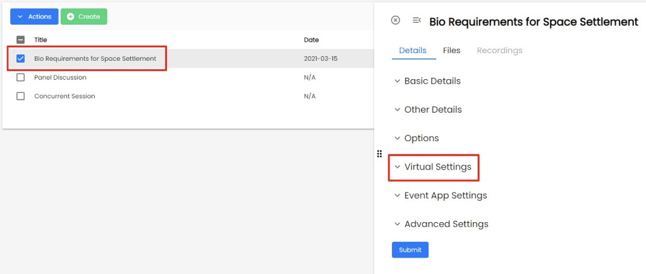Sort by the Title column header

tap(40, 40)
